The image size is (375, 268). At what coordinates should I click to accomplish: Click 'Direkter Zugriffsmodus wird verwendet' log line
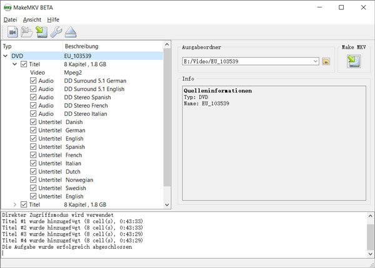(x=58, y=215)
